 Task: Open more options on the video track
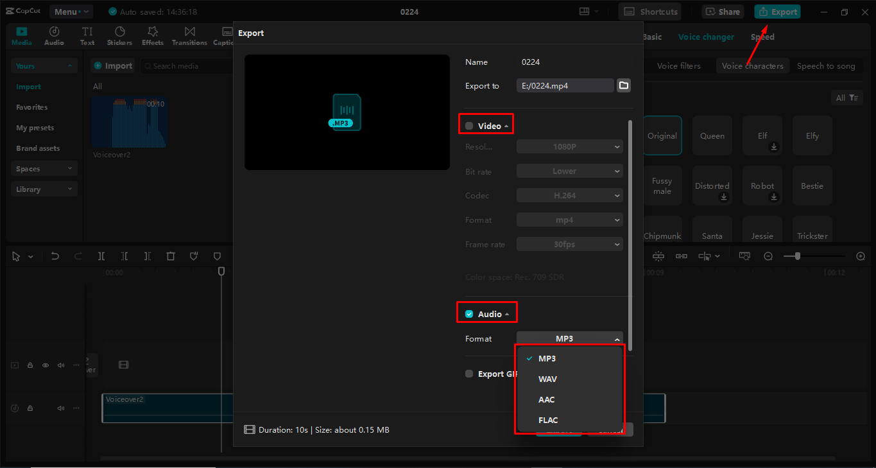[x=76, y=365]
